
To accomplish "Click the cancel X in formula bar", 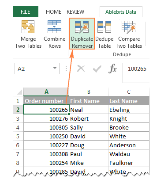I will 81,69.
